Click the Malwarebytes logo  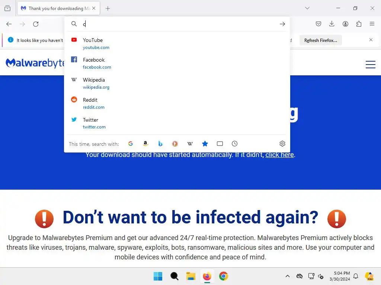tap(35, 63)
